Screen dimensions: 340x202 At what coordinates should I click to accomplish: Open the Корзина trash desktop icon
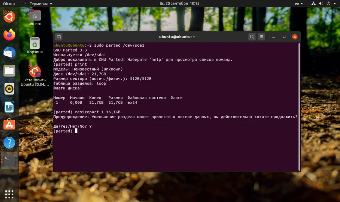35,46
